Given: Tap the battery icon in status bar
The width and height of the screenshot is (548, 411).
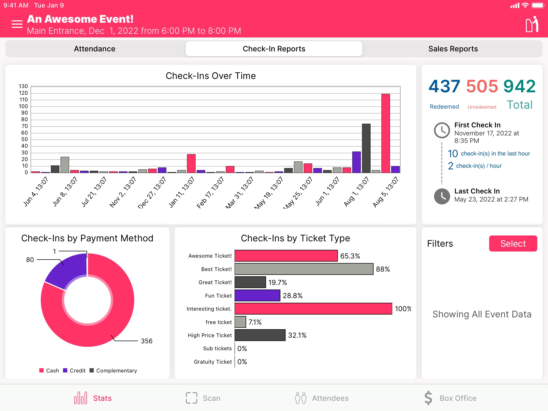Looking at the screenshot, I should (x=538, y=5).
